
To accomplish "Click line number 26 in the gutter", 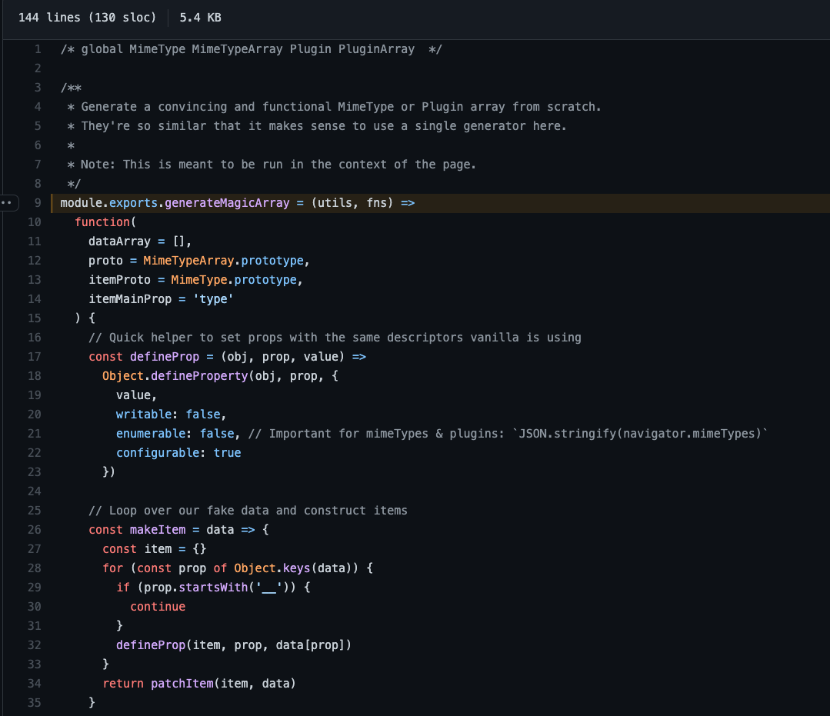I will click(34, 529).
